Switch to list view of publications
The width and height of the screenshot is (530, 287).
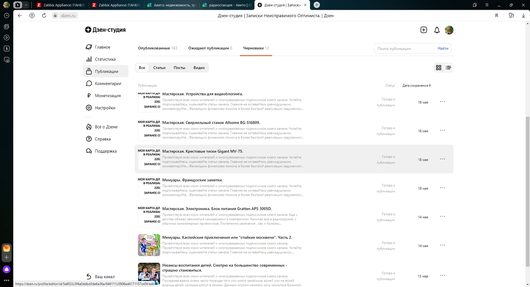coord(448,68)
